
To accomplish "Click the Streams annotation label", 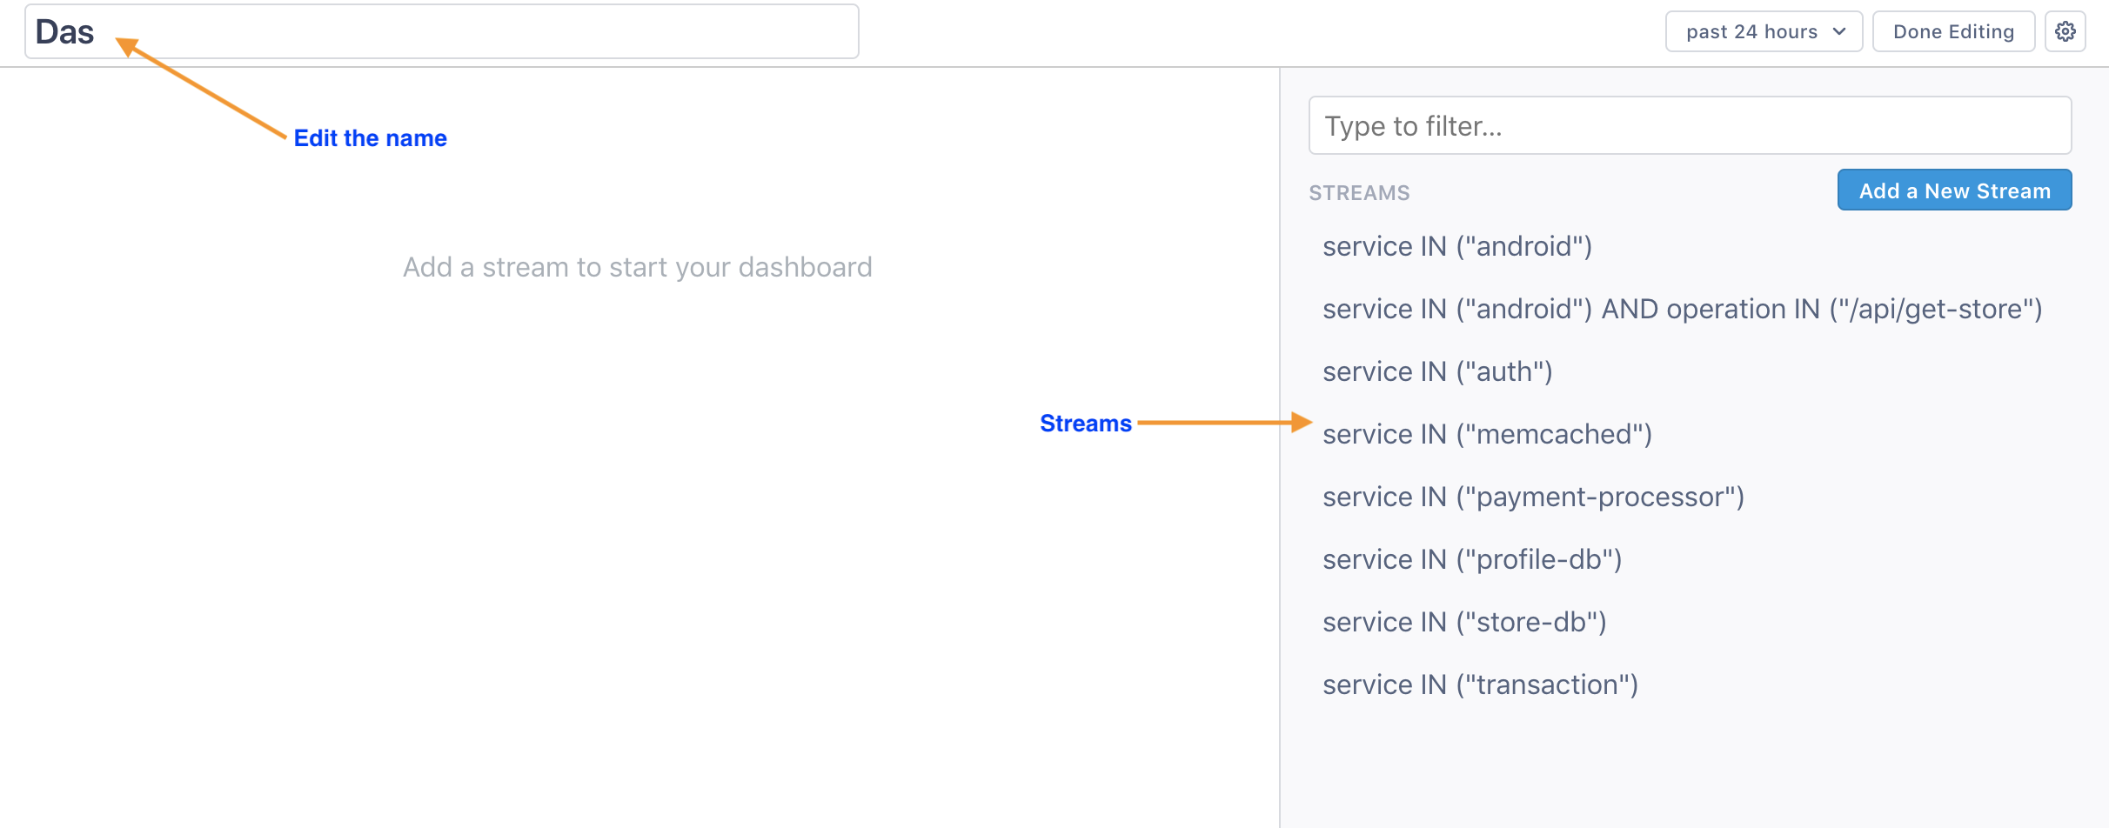I will coord(1086,424).
